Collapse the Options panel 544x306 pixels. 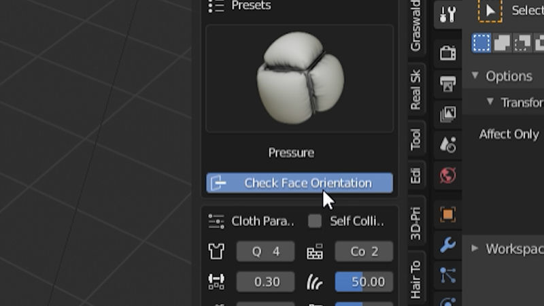(x=475, y=75)
